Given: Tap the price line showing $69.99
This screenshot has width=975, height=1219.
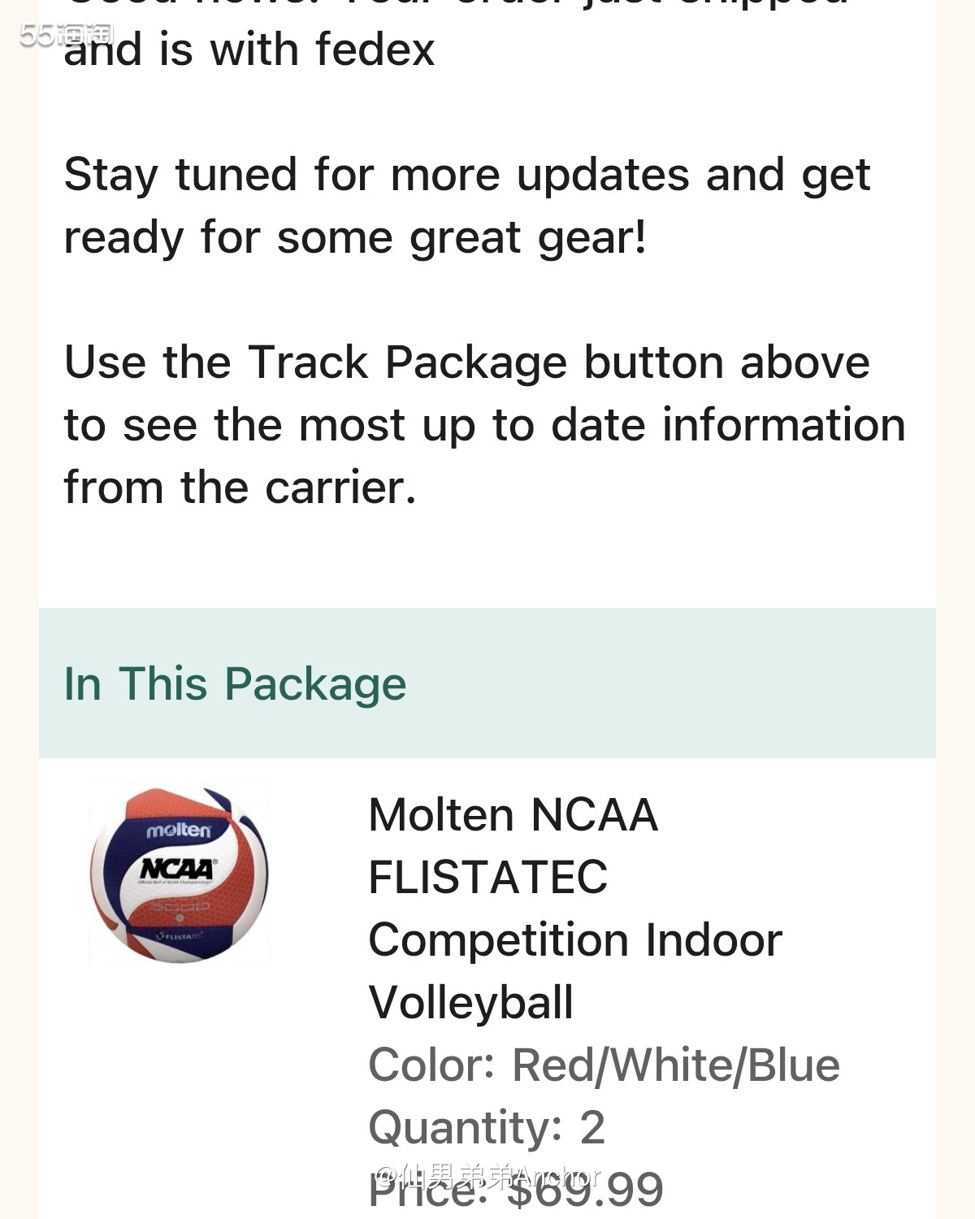Looking at the screenshot, I should [x=516, y=1190].
